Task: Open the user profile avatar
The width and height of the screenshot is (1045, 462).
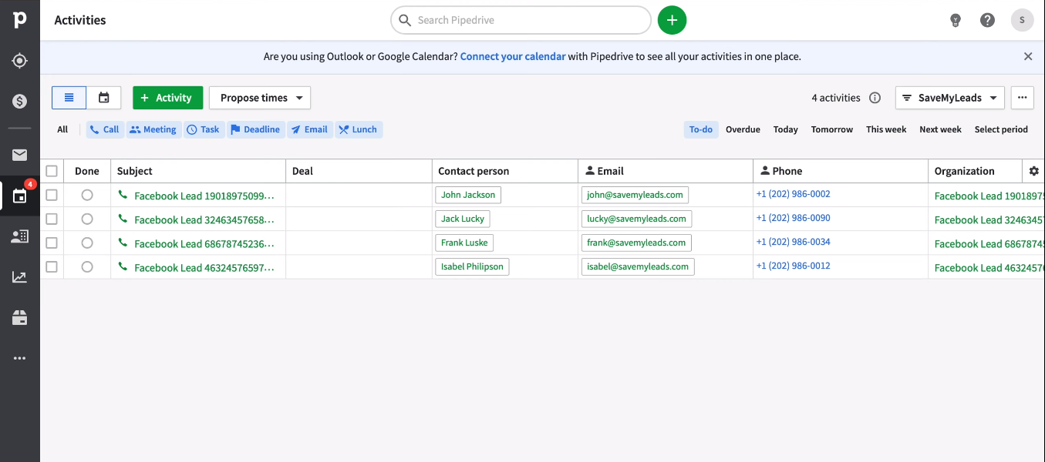Action: [x=1022, y=20]
